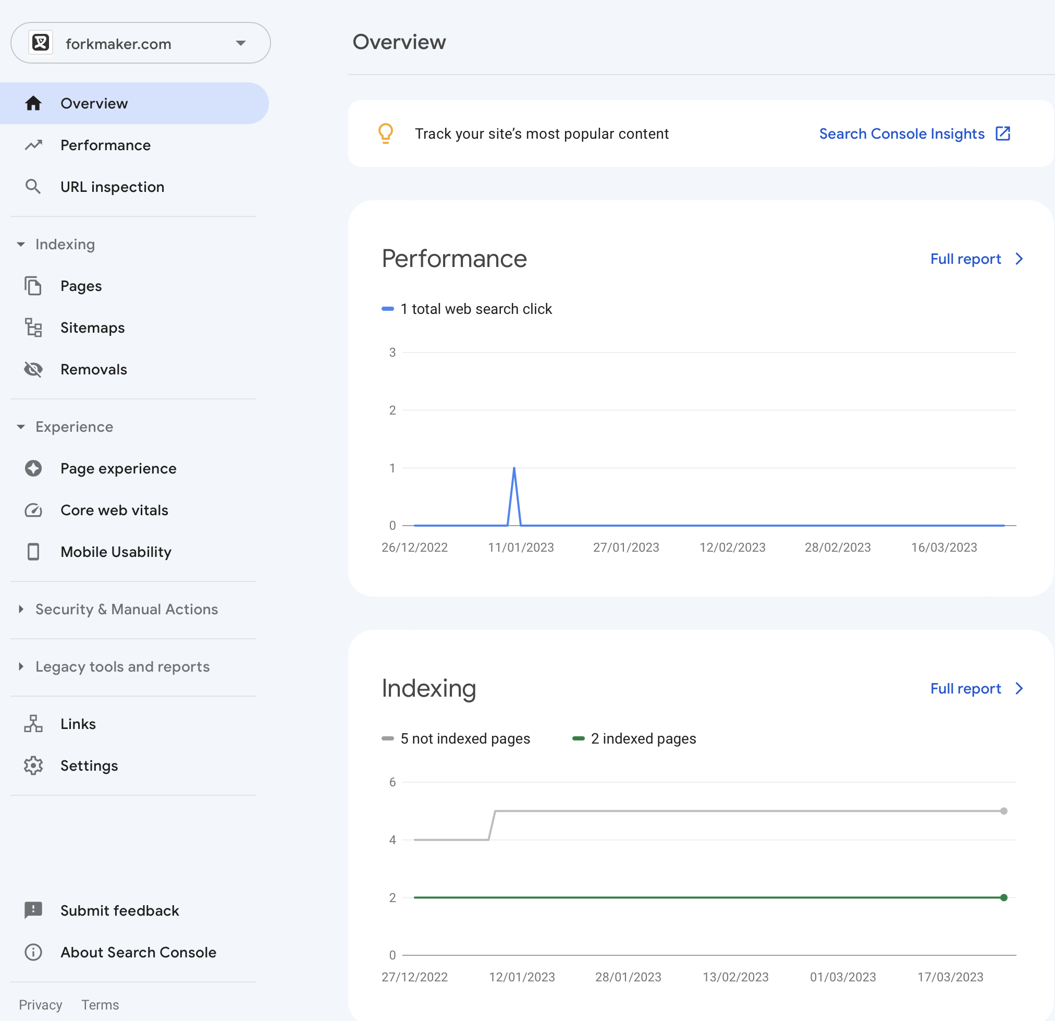Open Search Console Insights link
Screen dimensions: 1055x1021
(x=902, y=133)
